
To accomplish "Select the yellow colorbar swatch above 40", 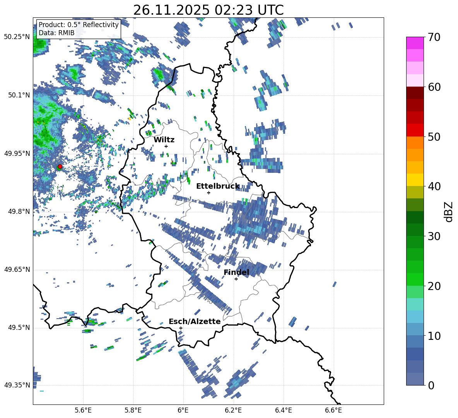I will pos(415,180).
